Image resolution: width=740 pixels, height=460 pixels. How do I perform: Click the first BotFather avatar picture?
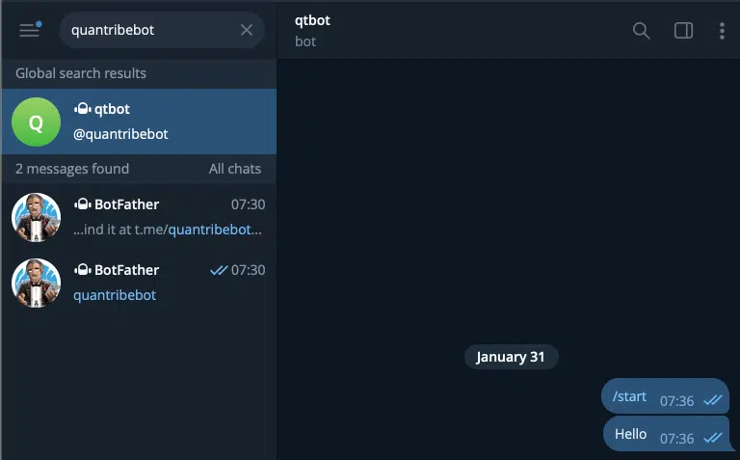tap(36, 217)
